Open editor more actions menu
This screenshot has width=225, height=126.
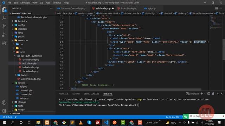pos(221,8)
